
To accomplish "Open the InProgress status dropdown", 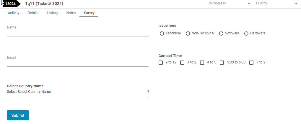I will click(x=229, y=4).
